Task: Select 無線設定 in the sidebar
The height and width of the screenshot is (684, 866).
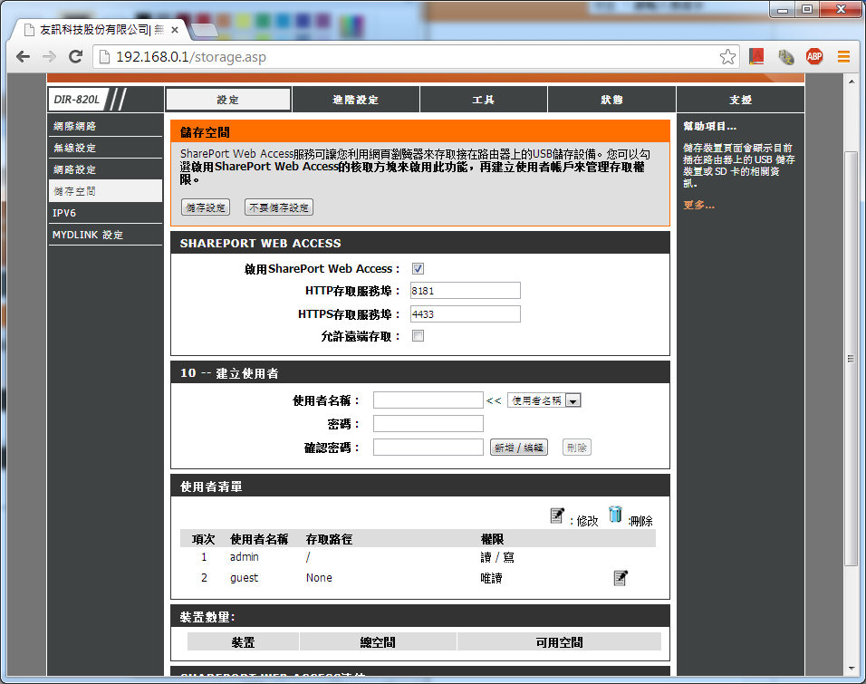Action: click(x=74, y=148)
